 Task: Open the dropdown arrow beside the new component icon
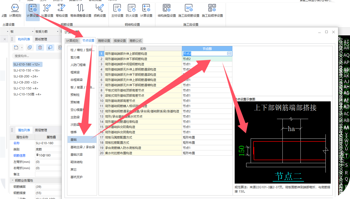(x=22, y=47)
